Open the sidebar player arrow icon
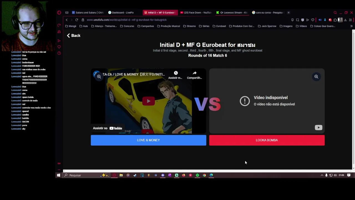This screenshot has width=355, height=200. point(59,41)
